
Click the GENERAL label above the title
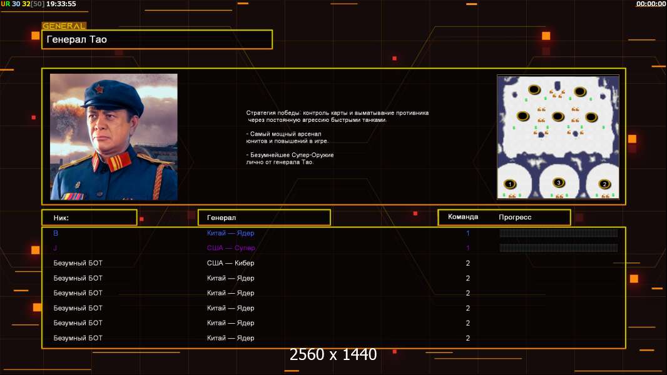click(64, 26)
